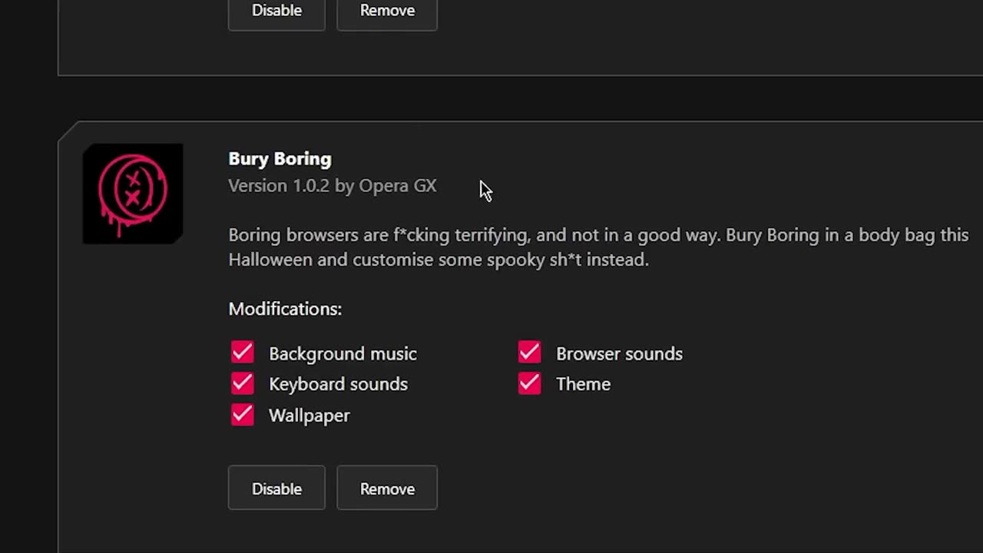The image size is (983, 553).
Task: Click the Bury Boring mod title
Action: tap(280, 159)
